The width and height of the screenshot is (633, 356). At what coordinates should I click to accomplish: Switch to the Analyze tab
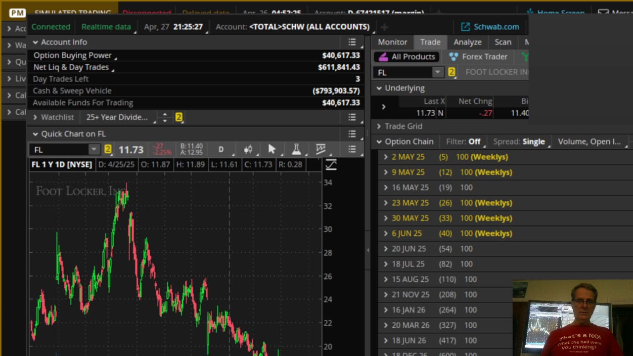click(467, 42)
